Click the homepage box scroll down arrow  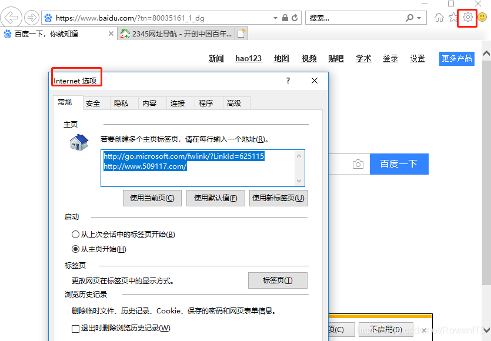click(299, 181)
